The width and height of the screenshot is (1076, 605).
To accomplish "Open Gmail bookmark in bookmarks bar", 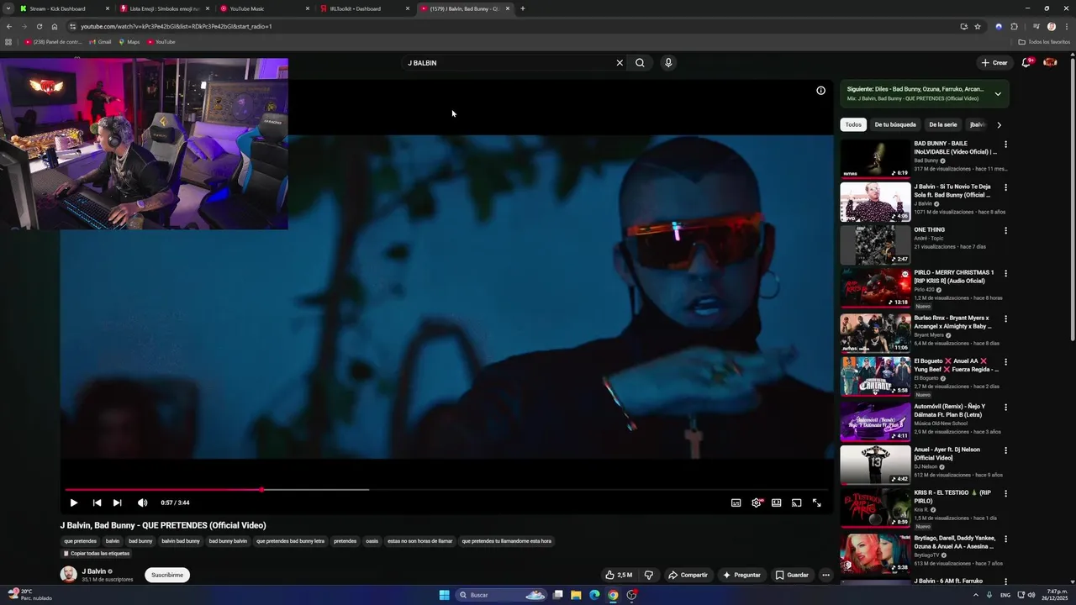I will [x=100, y=42].
